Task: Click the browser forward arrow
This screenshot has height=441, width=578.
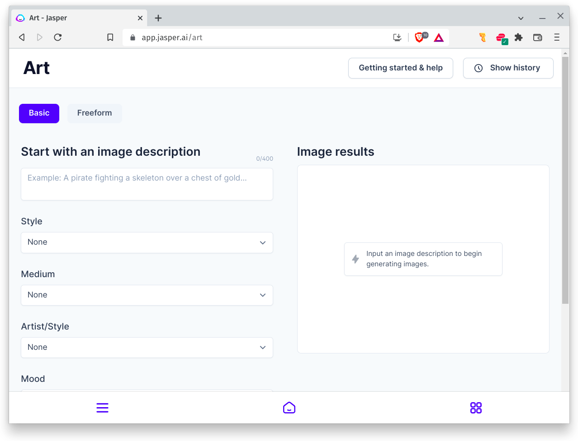Action: click(40, 37)
